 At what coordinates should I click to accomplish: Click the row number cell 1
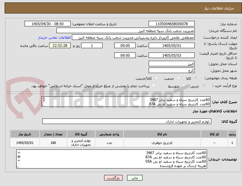pos(232,143)
